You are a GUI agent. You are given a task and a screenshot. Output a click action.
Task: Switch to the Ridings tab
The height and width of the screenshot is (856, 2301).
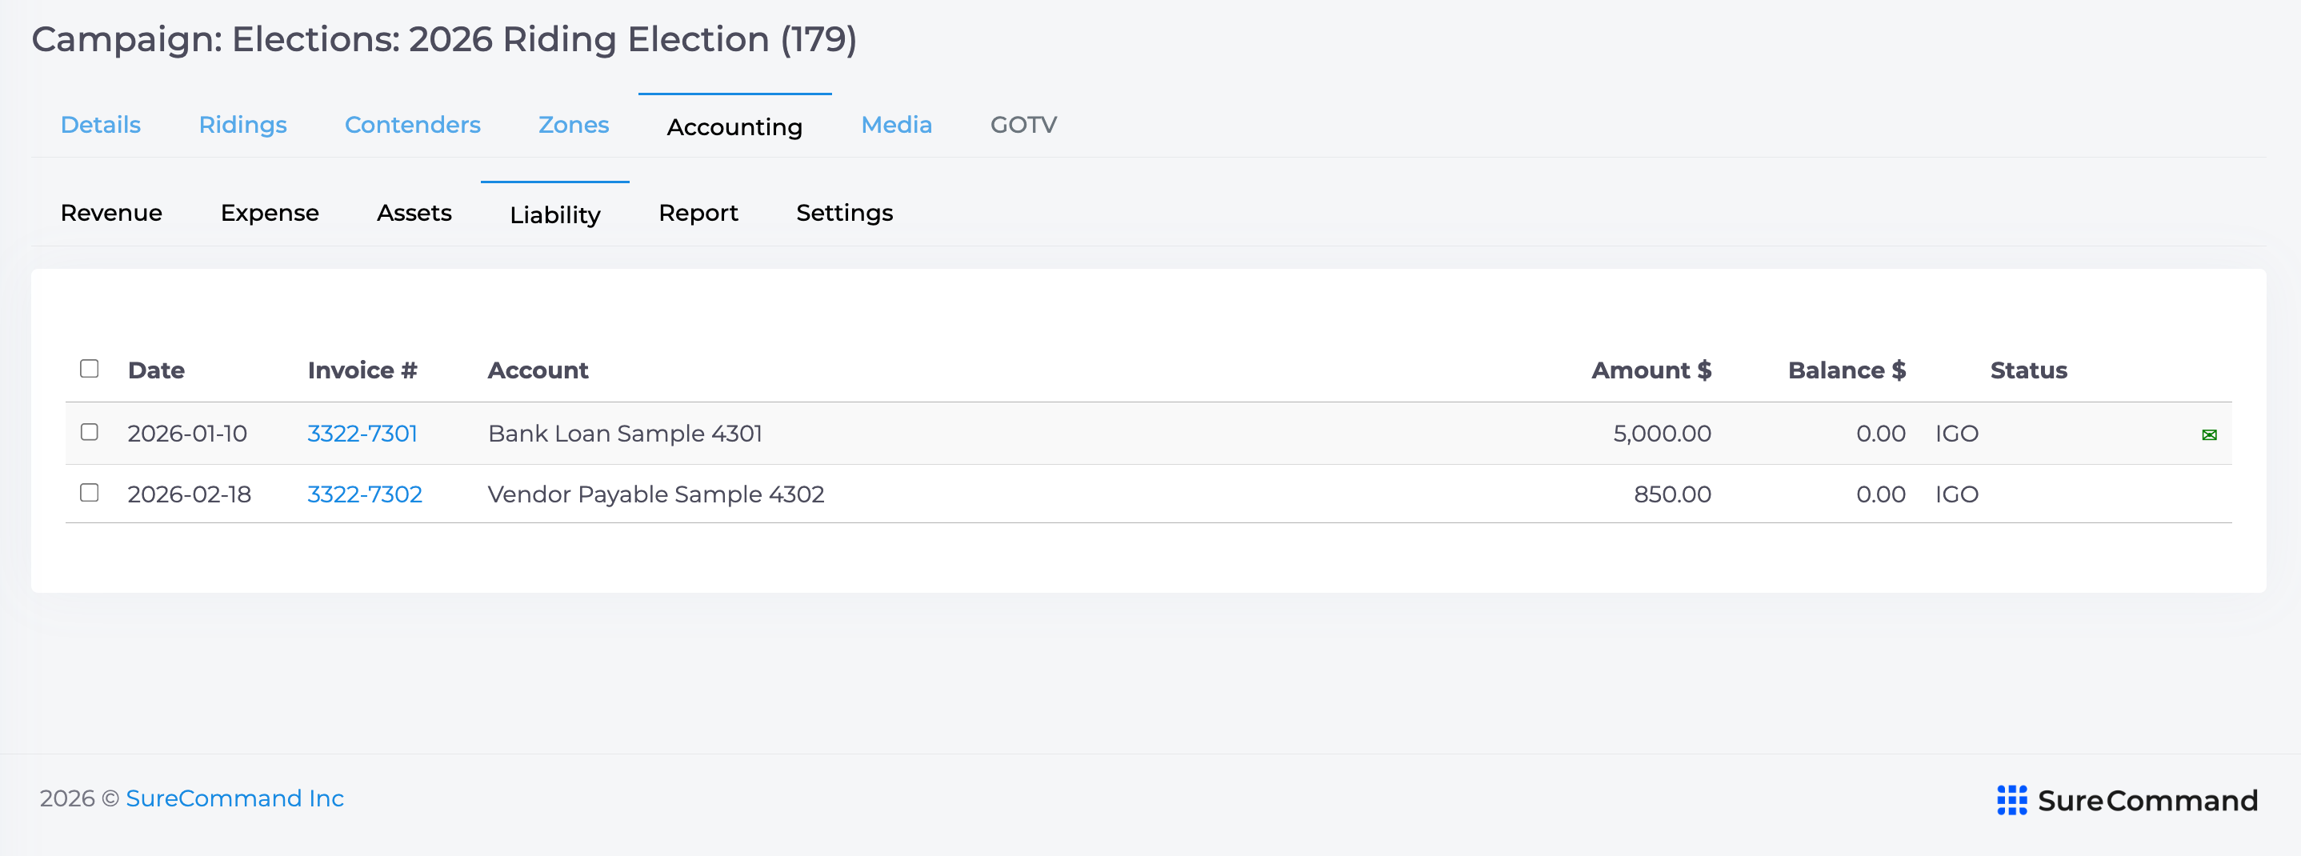tap(243, 125)
